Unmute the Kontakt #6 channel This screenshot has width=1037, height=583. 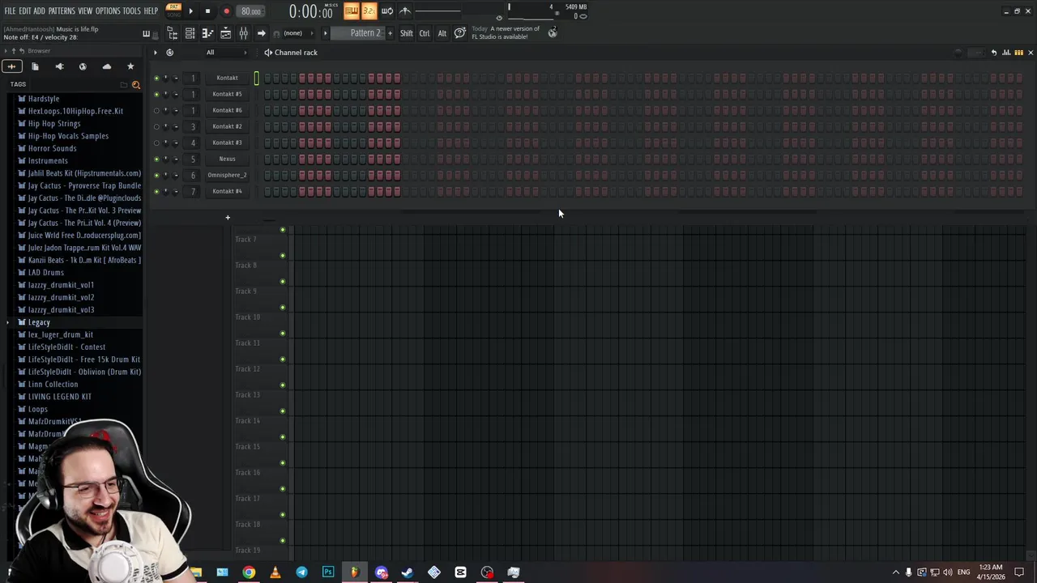(156, 110)
